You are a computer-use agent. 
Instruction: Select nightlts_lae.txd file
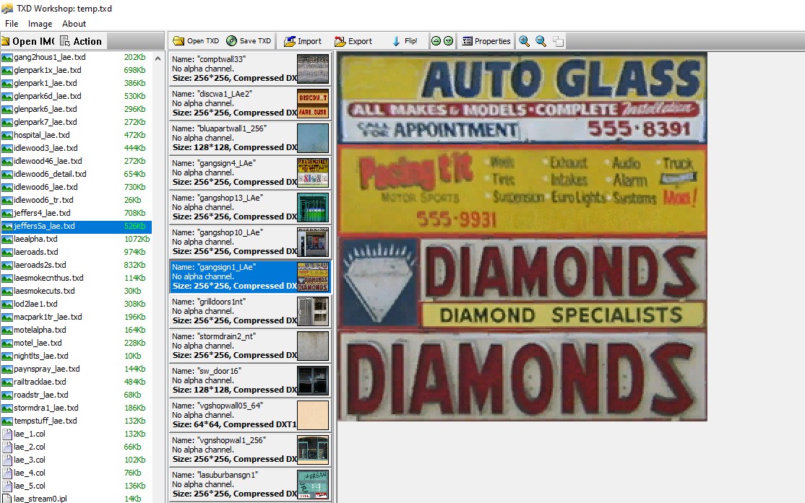[x=76, y=356]
